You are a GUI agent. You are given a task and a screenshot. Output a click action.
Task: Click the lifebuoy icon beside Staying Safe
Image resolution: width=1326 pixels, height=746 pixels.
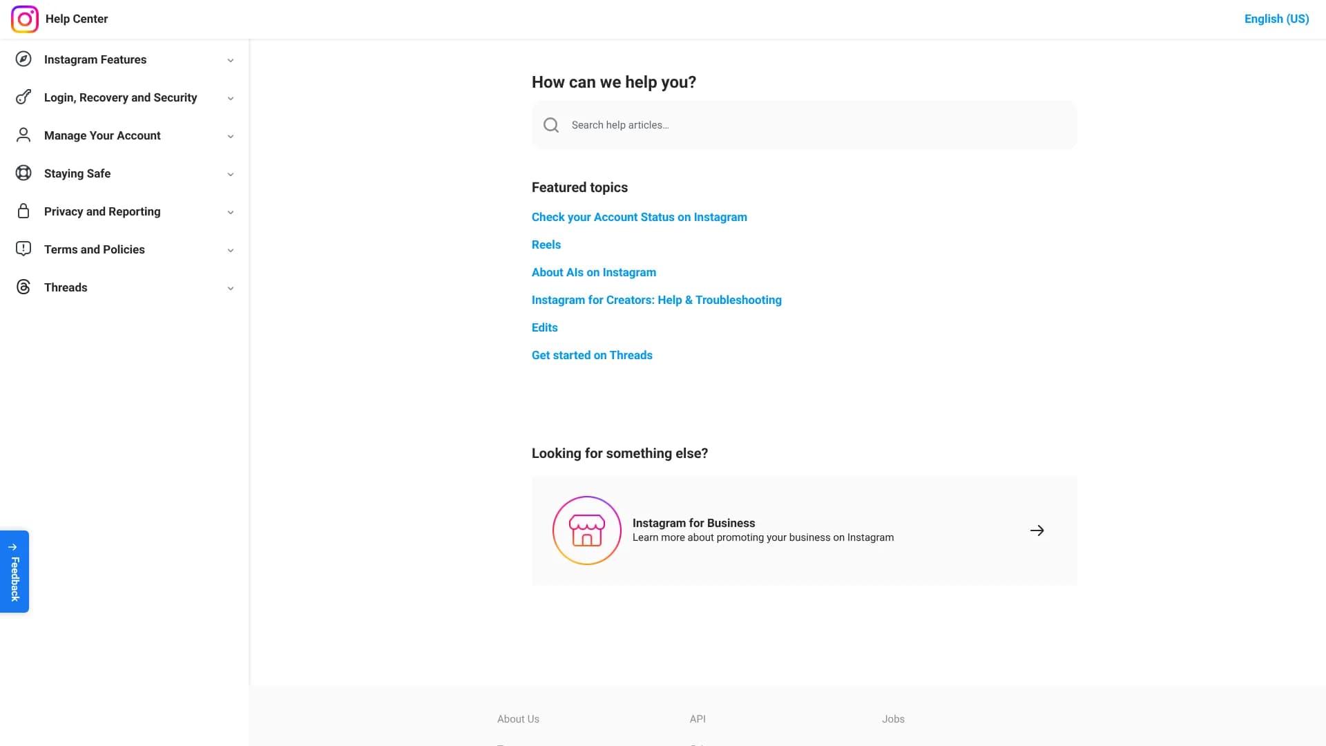(x=23, y=173)
